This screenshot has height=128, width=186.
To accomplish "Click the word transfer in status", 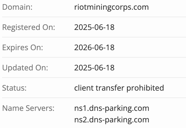I will coord(110,88).
